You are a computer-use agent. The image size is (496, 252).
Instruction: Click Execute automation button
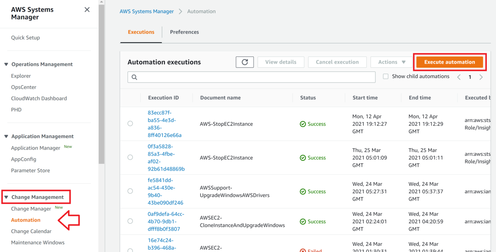(450, 62)
